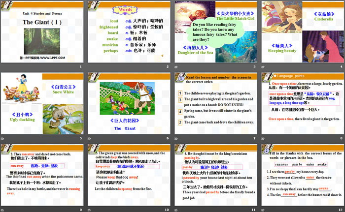Open the Little Match Girl fairy tales slide
345x212 pixels.
216,32
